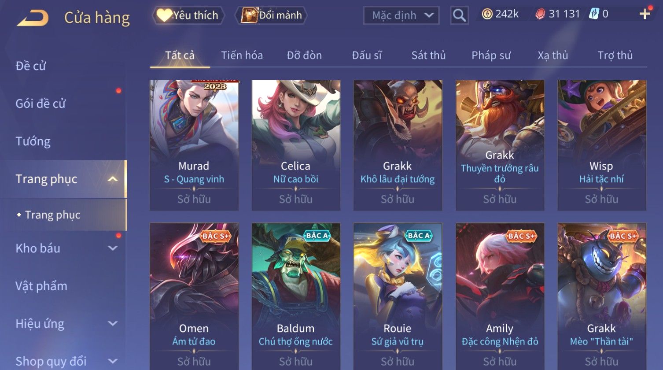The width and height of the screenshot is (663, 370).
Task: Open Yêu thích favorites heart button
Action: [x=188, y=15]
